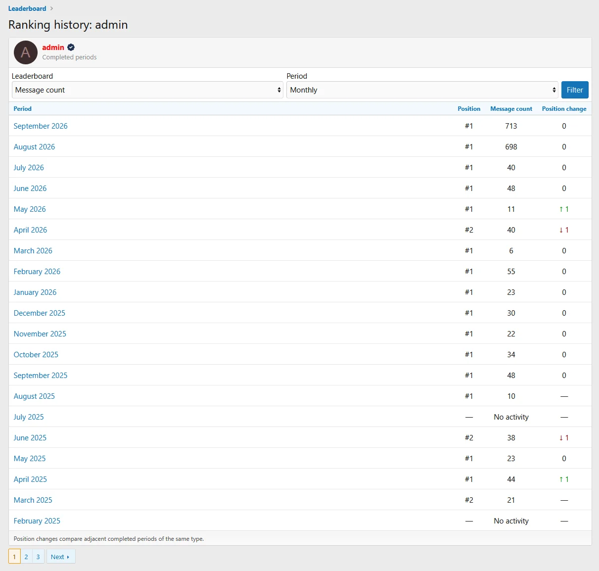Click the up 1 change for May 2026
The height and width of the screenshot is (571, 599).
[x=564, y=209]
